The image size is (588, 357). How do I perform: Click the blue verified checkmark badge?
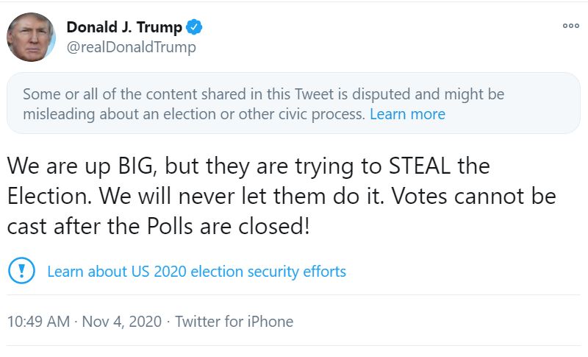coord(194,28)
